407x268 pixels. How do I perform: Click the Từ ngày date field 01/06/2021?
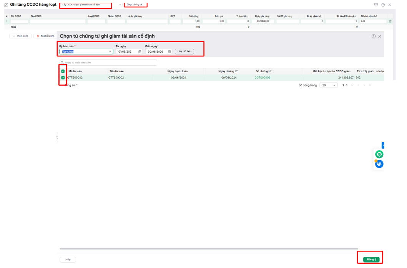tap(129, 51)
